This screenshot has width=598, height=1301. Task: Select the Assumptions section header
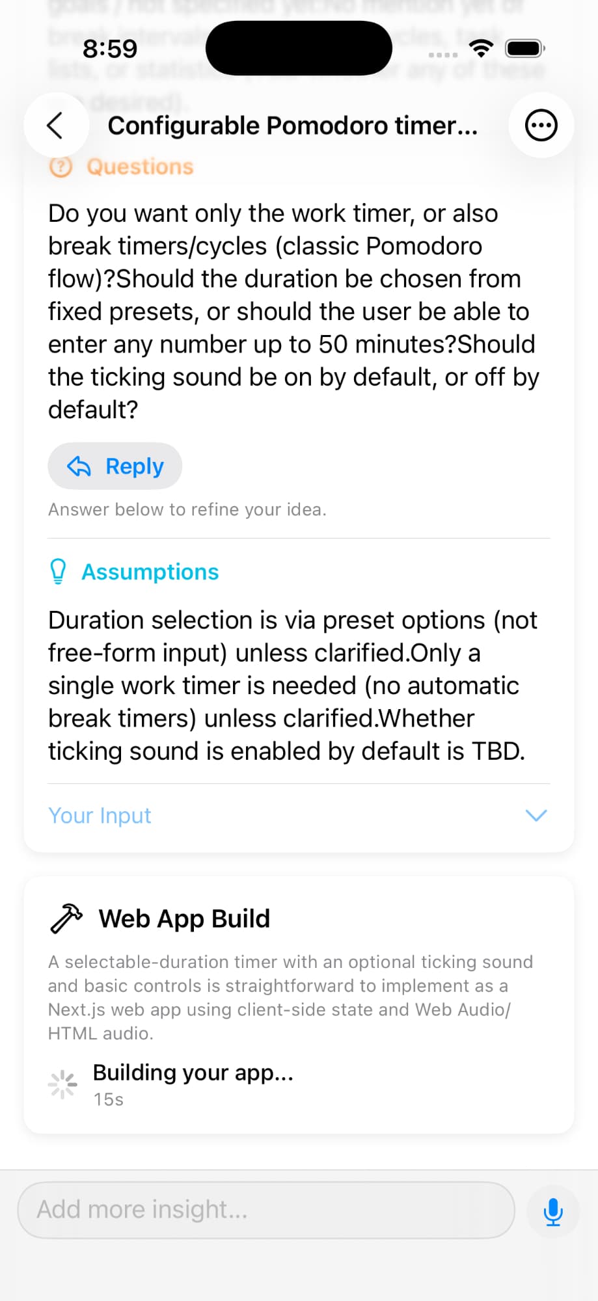pos(150,572)
